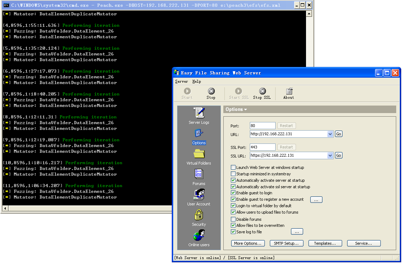
Task: Toggle Allow users to upload files to forums
Action: click(x=233, y=212)
